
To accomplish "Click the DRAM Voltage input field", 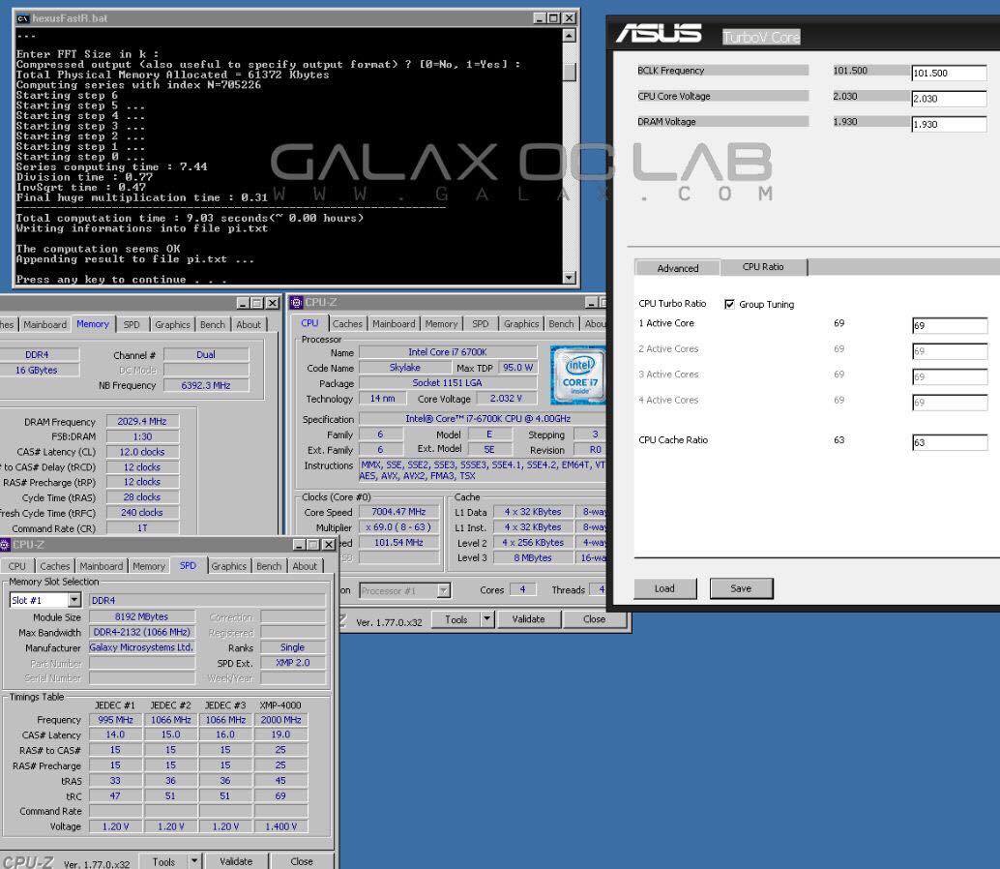I will (949, 124).
